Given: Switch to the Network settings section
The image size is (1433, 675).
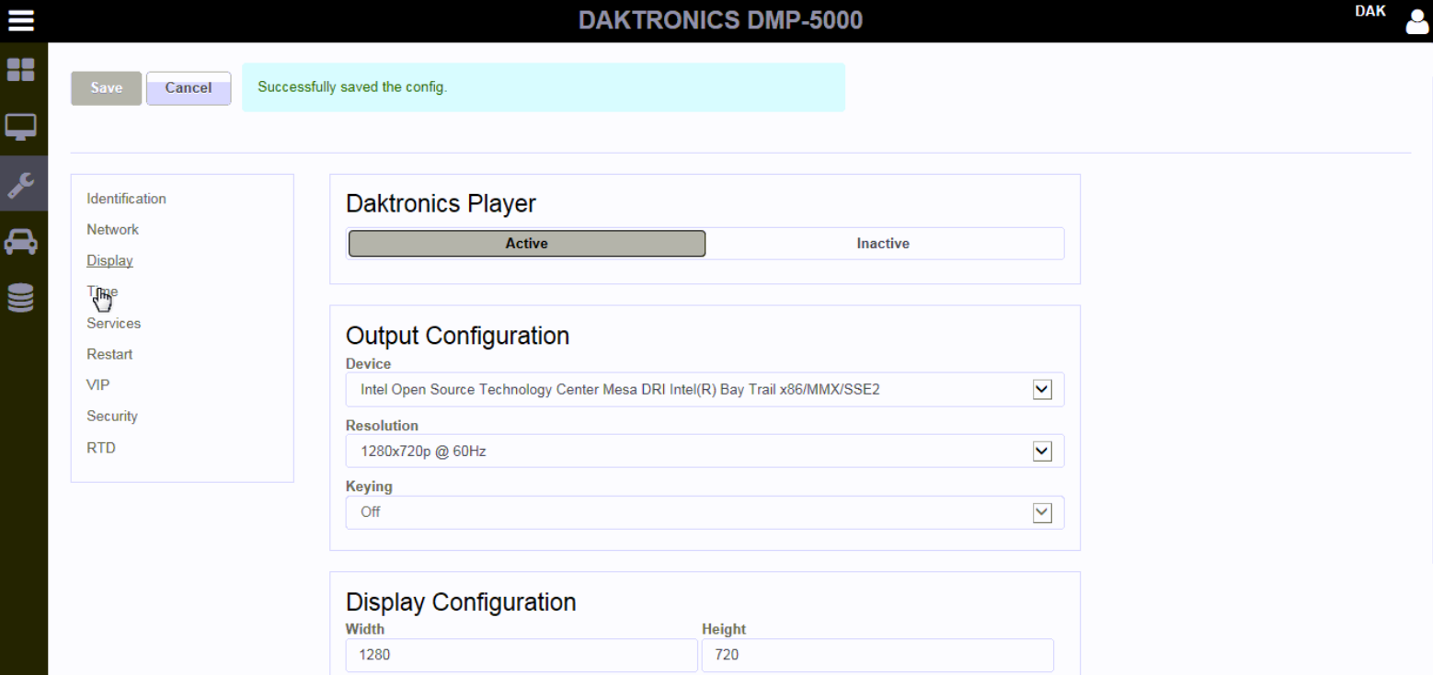Looking at the screenshot, I should [x=112, y=229].
